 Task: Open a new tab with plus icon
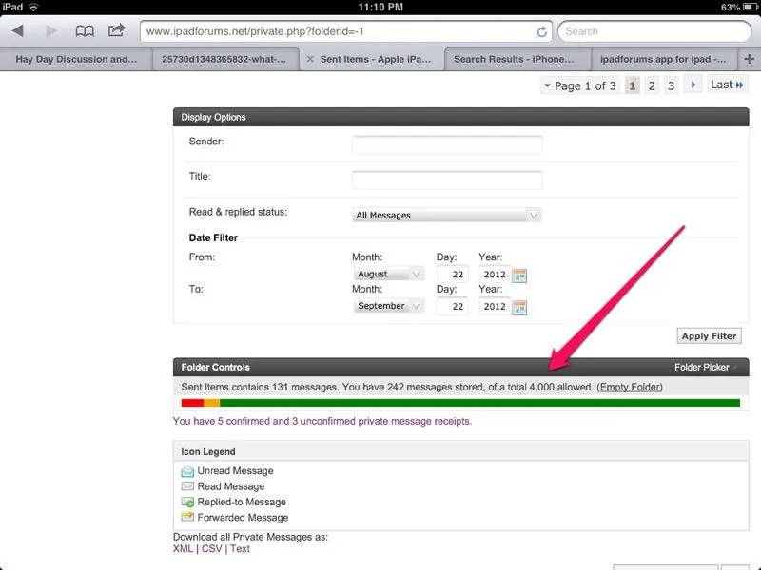[751, 59]
